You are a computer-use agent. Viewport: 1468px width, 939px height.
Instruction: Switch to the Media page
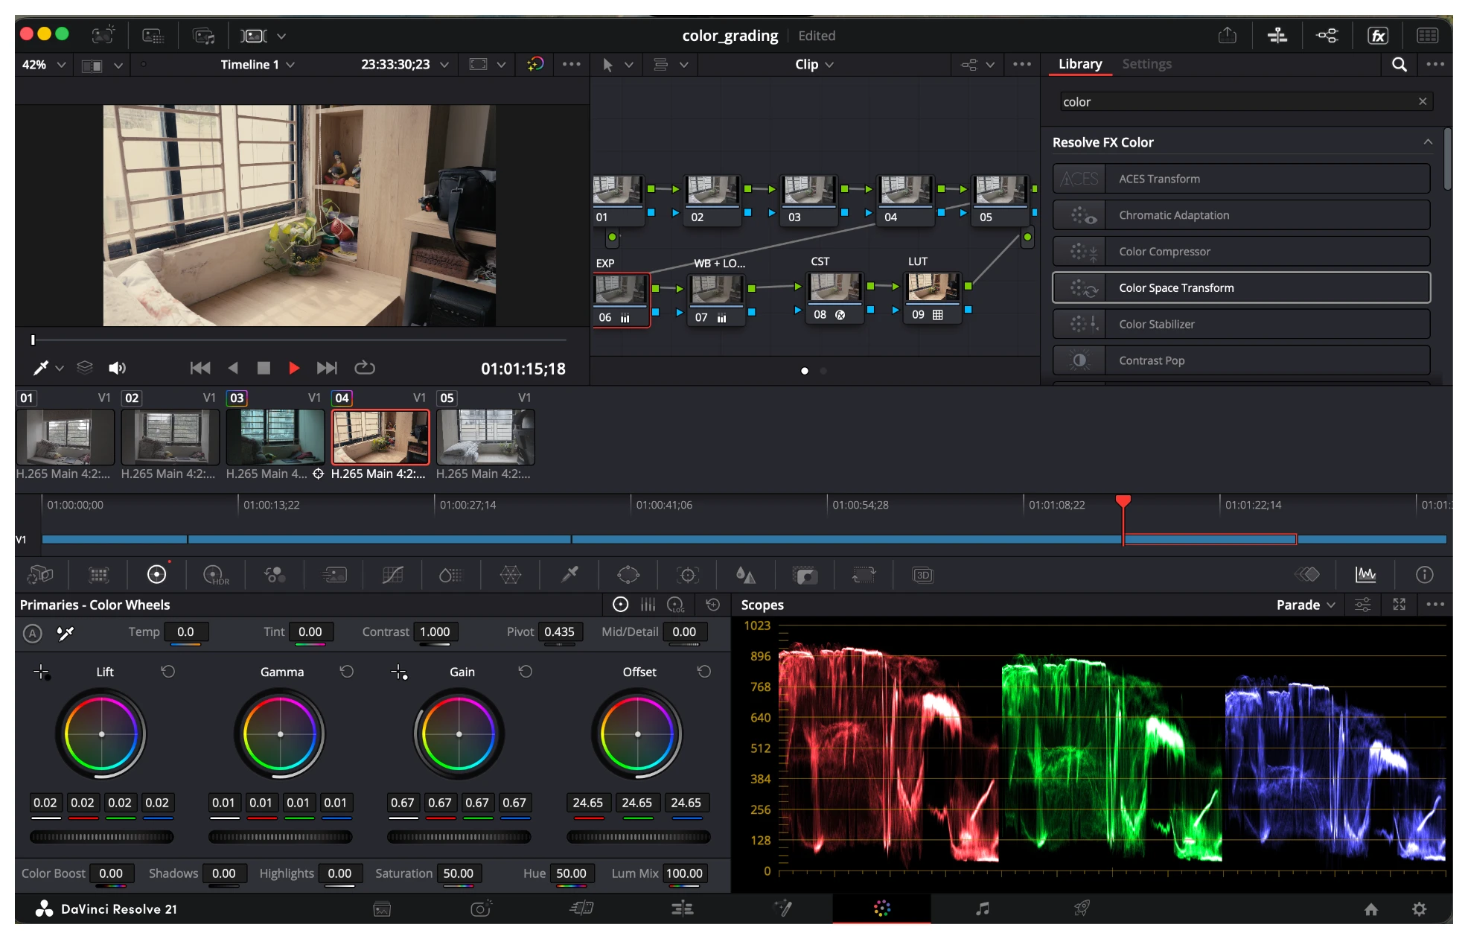coord(382,908)
